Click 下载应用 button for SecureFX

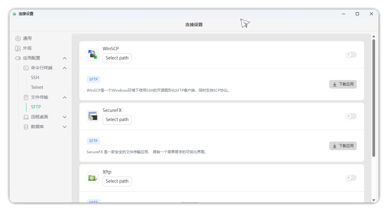[x=343, y=146]
